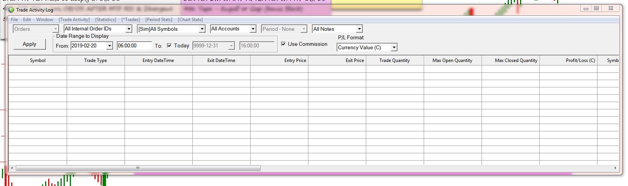This screenshot has height=186, width=628.
Task: Open the To date 9999-12-31 picker
Action: click(231, 46)
